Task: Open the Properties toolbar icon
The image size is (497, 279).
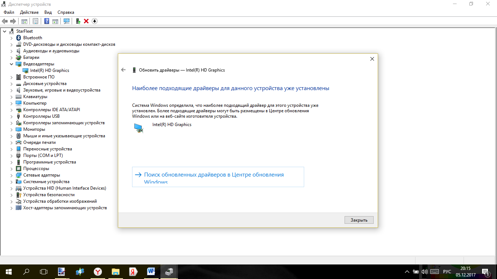Action: tap(35, 21)
